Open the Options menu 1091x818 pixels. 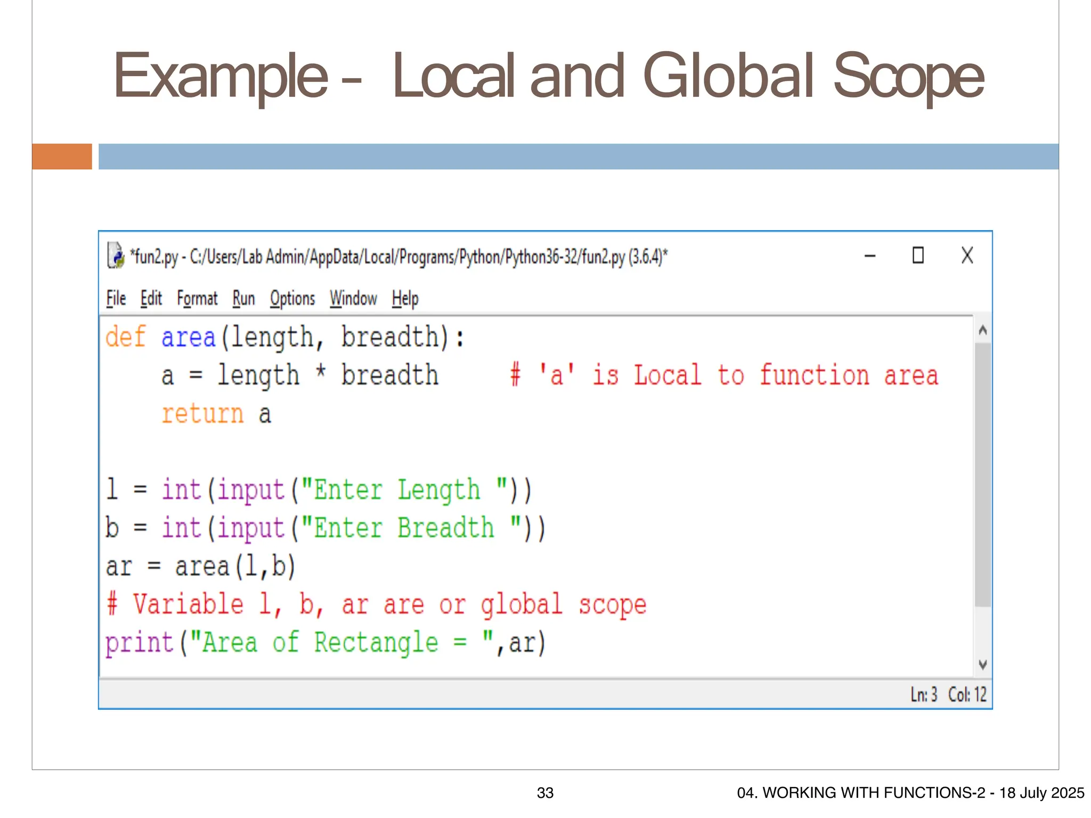(292, 299)
